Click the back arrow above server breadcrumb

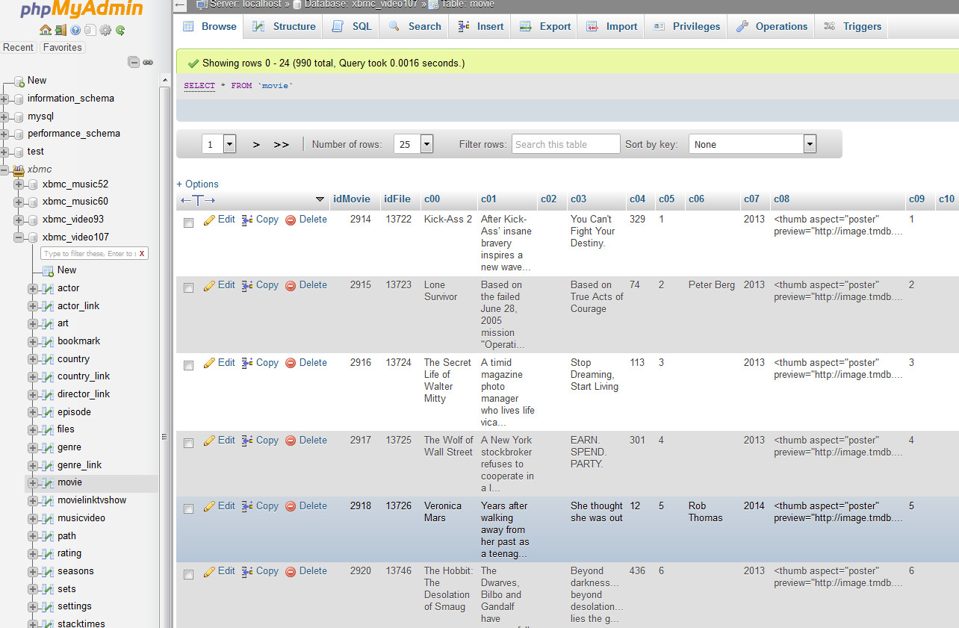coord(180,4)
